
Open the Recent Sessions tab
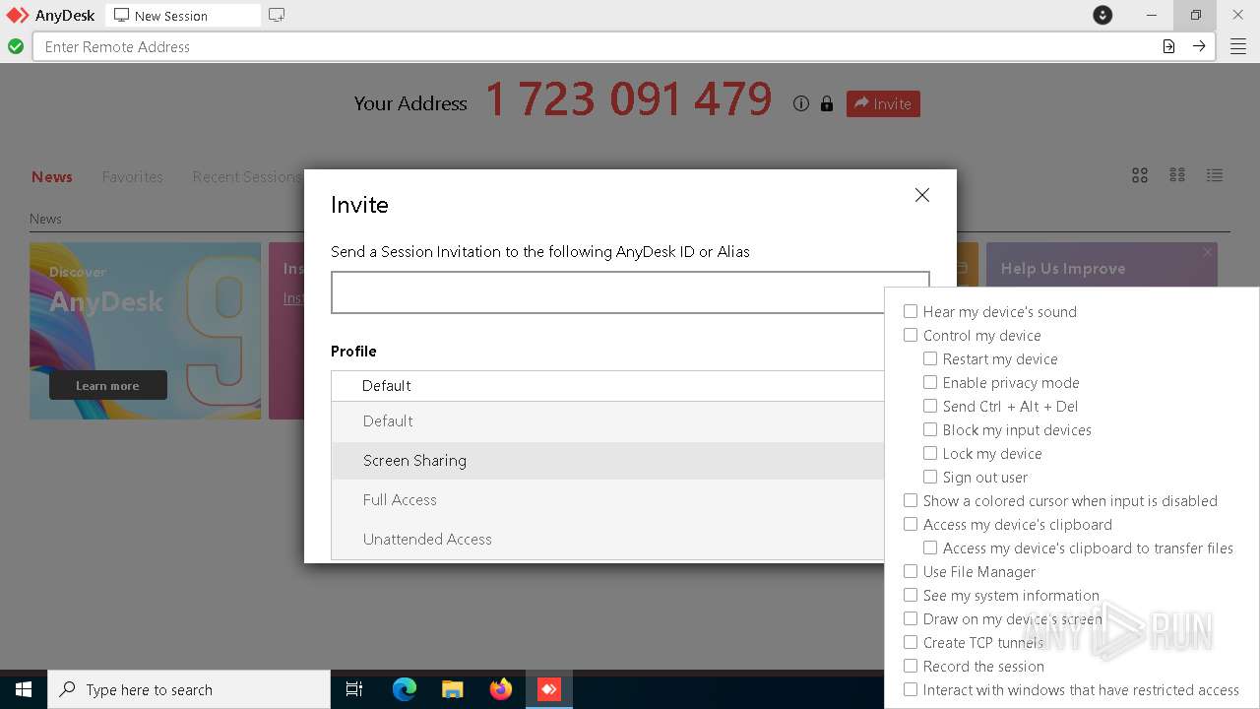coord(247,177)
